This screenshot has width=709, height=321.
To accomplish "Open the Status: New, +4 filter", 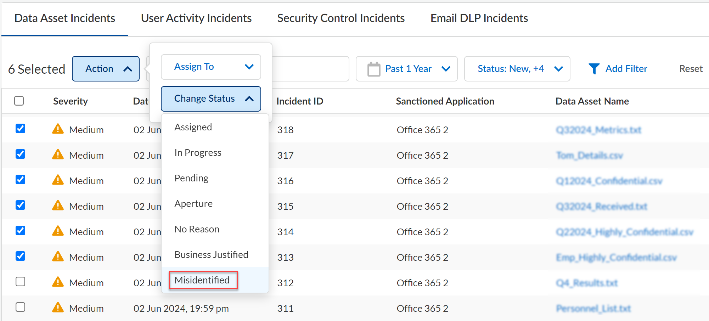I will click(517, 69).
